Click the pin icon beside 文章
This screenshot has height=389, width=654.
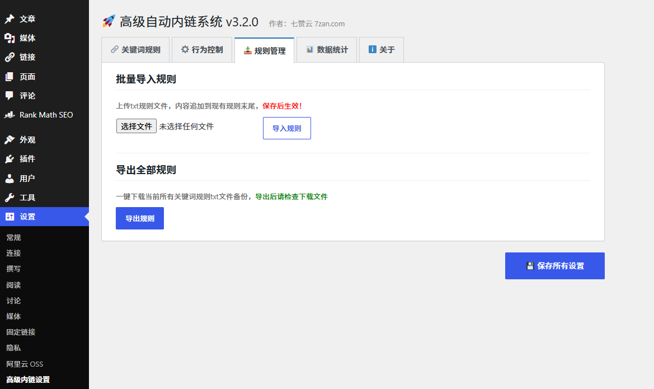tap(10, 19)
